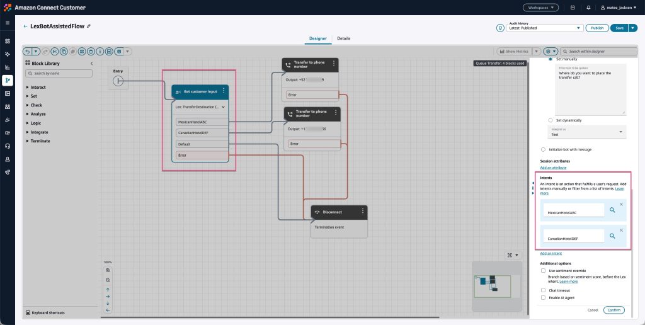Search intents for MexicanHotelABC with the magnifier
The height and width of the screenshot is (325, 645).
point(612,210)
